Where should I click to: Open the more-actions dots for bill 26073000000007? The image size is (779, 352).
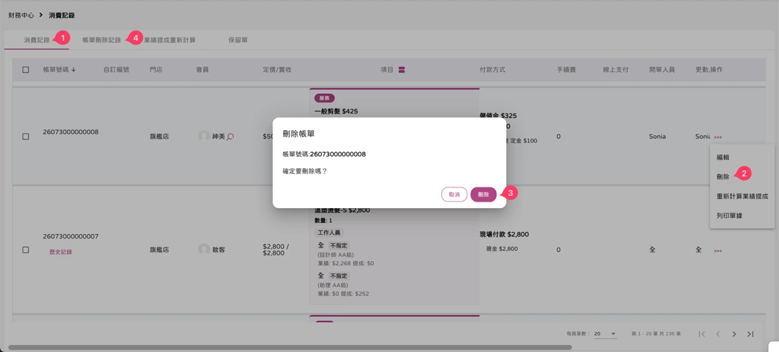point(718,250)
